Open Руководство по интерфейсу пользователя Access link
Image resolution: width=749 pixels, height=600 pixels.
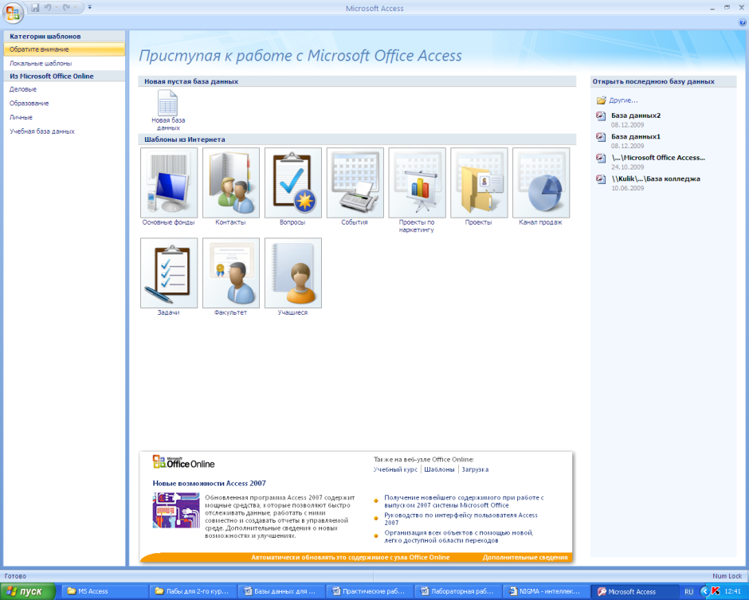point(461,519)
